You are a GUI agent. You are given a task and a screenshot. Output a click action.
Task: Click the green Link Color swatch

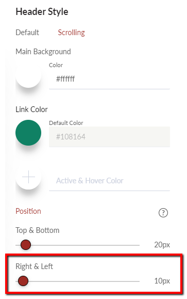coord(28,133)
